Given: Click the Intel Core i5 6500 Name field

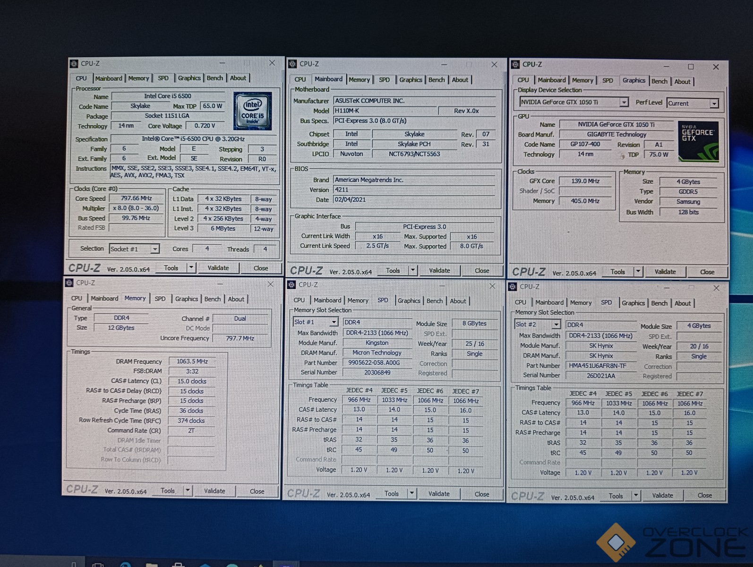Looking at the screenshot, I should 168,96.
